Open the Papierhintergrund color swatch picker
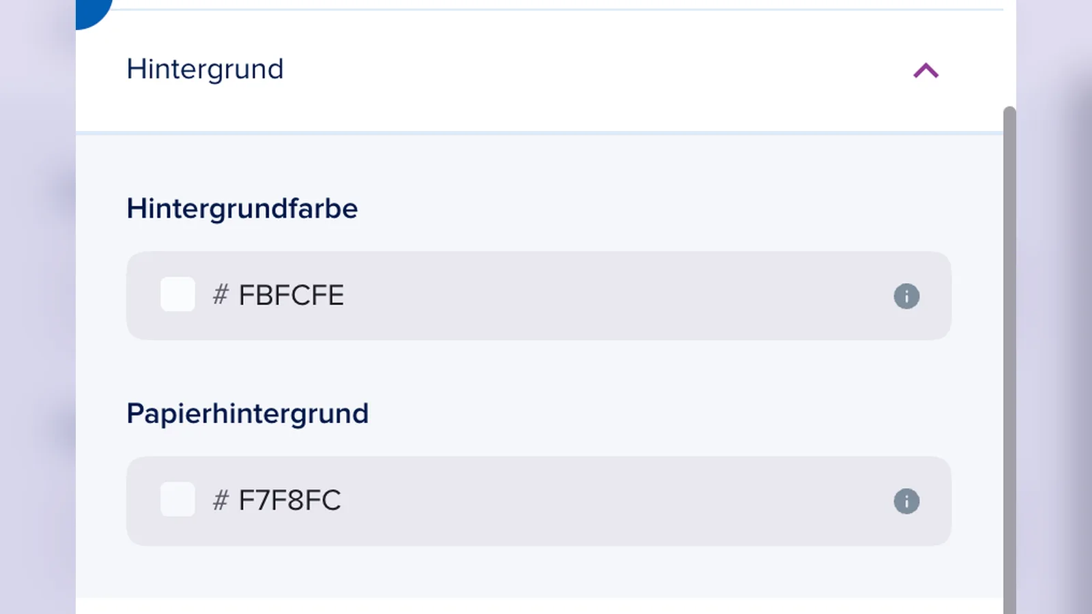 tap(177, 499)
